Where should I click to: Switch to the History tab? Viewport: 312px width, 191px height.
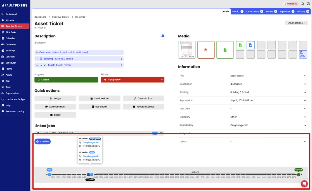coord(303,11)
